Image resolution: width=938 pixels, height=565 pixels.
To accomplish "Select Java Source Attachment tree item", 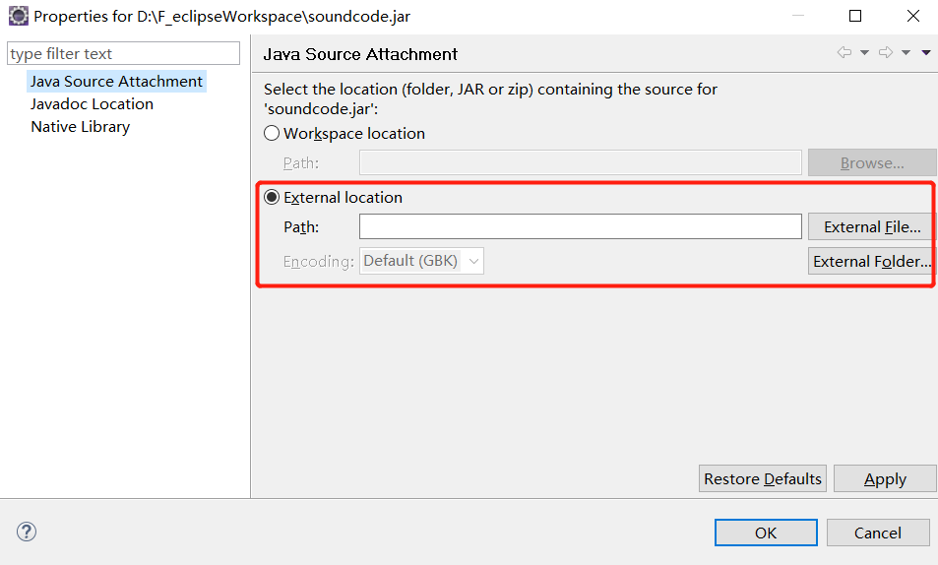I will (x=117, y=82).
